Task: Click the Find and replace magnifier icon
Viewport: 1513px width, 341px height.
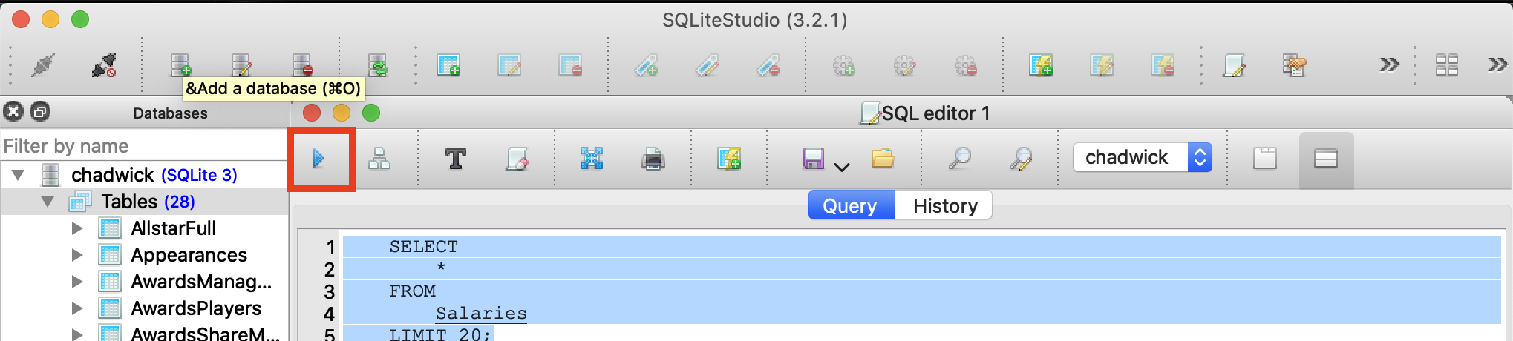Action: [1021, 158]
